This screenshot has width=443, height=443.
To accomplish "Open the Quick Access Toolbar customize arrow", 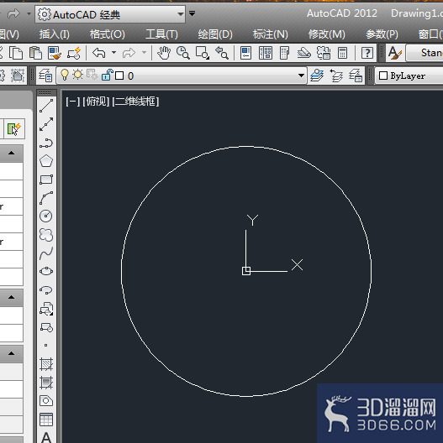I will click(192, 13).
